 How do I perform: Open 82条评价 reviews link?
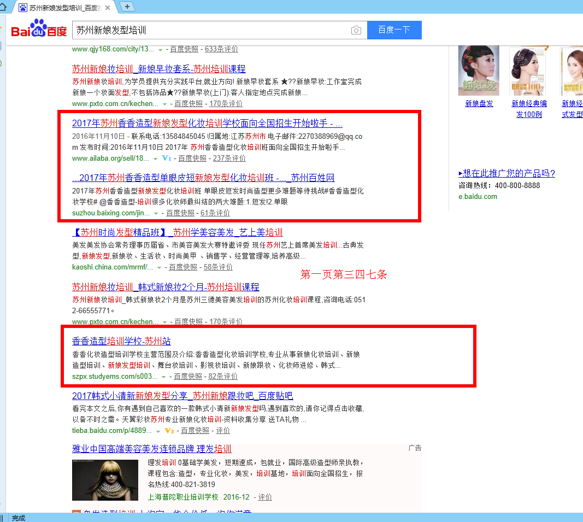tap(223, 377)
